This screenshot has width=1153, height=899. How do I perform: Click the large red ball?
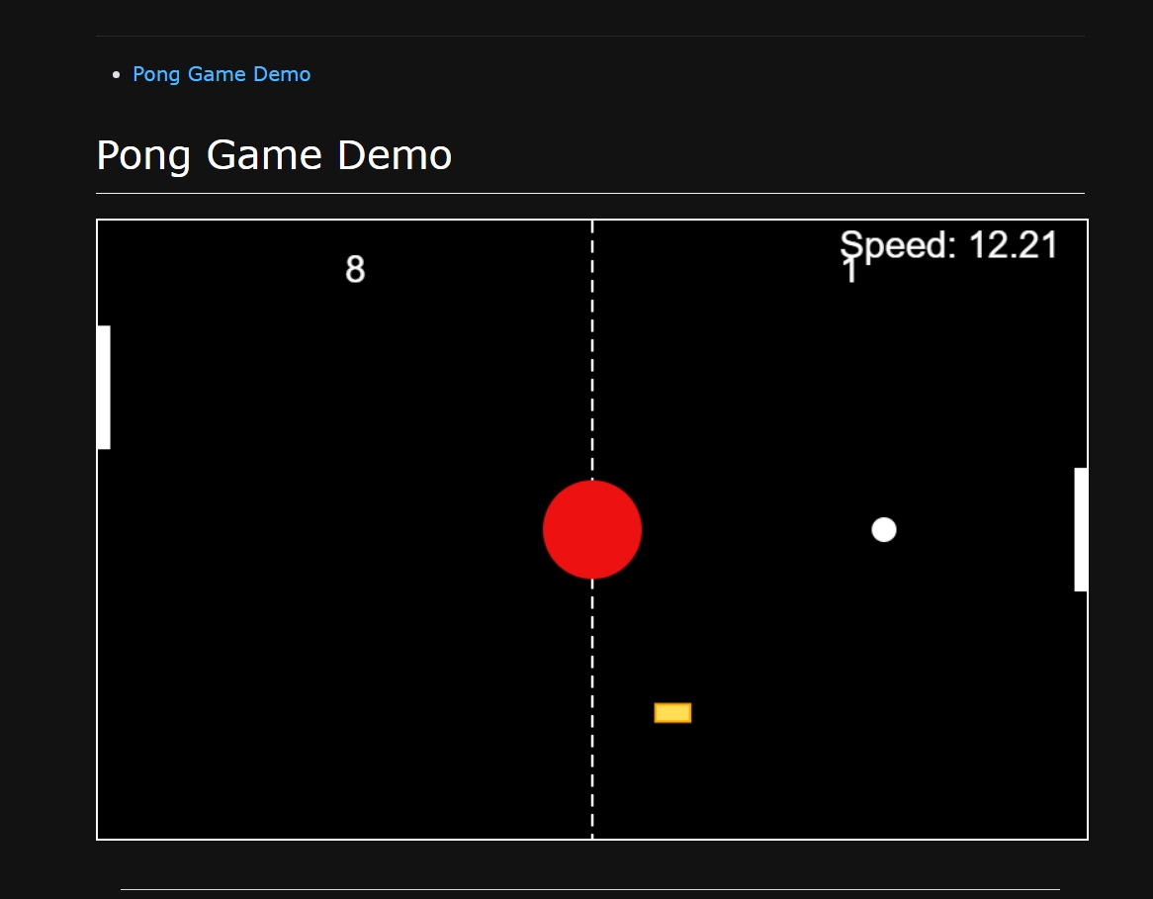coord(591,529)
